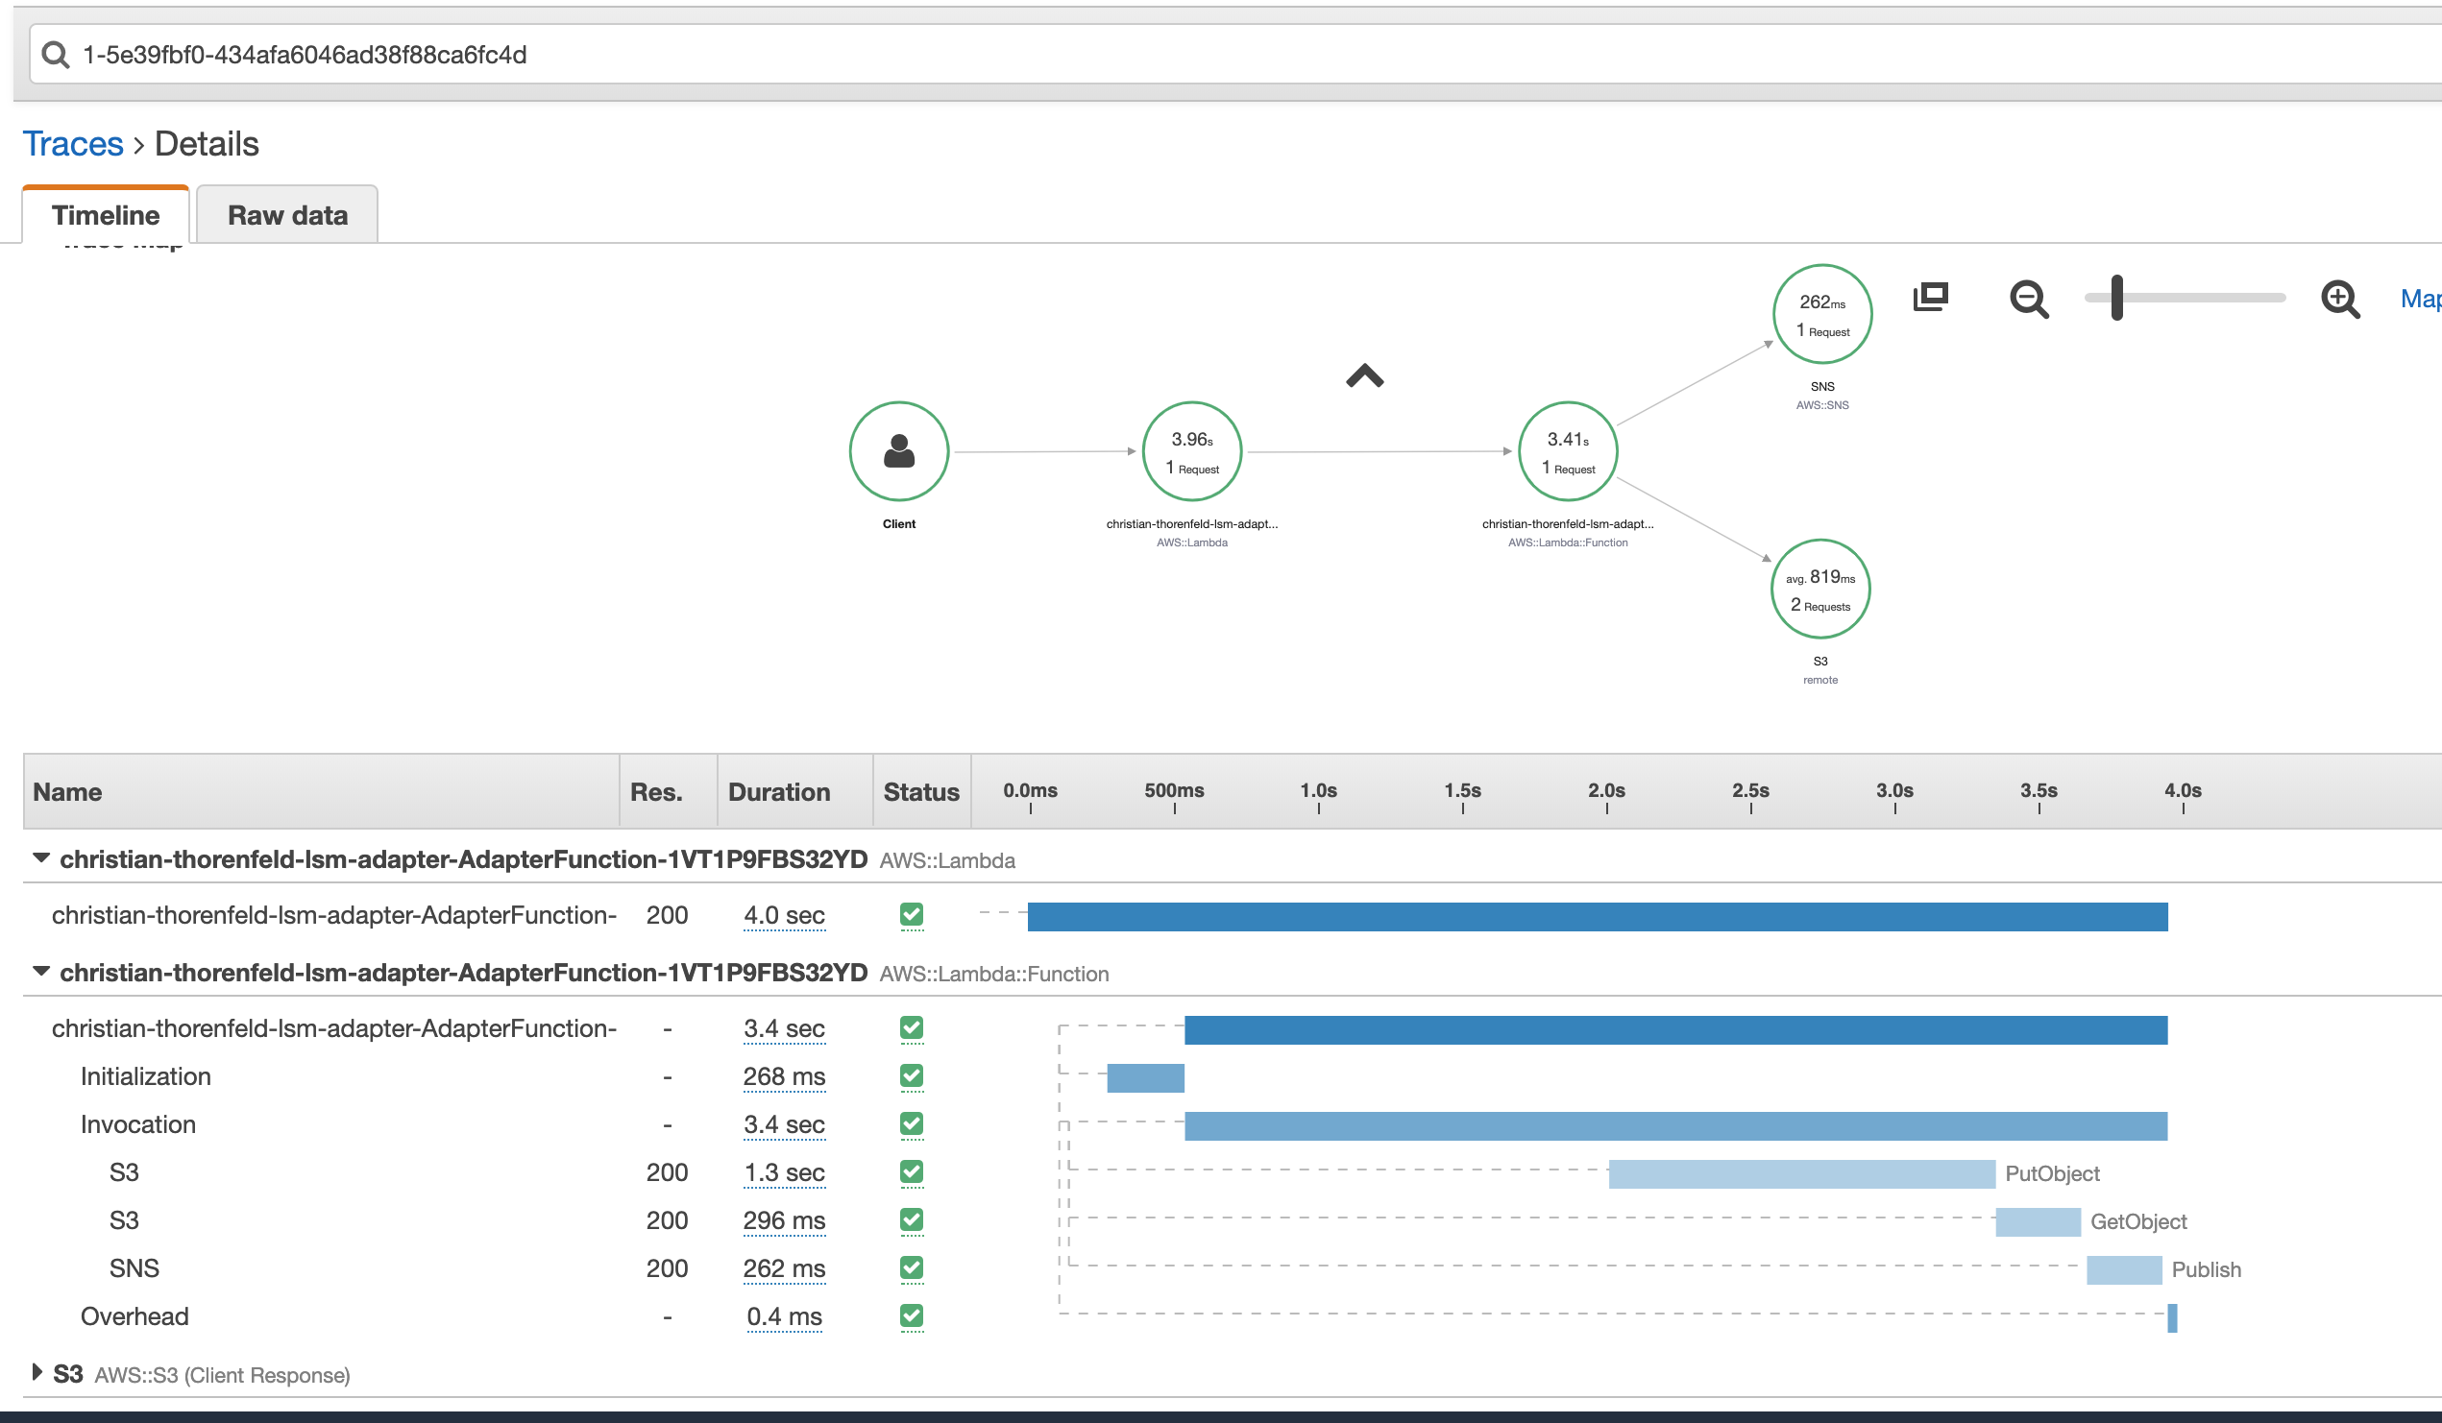
Task: Select the Client node in trace map
Action: [x=898, y=451]
